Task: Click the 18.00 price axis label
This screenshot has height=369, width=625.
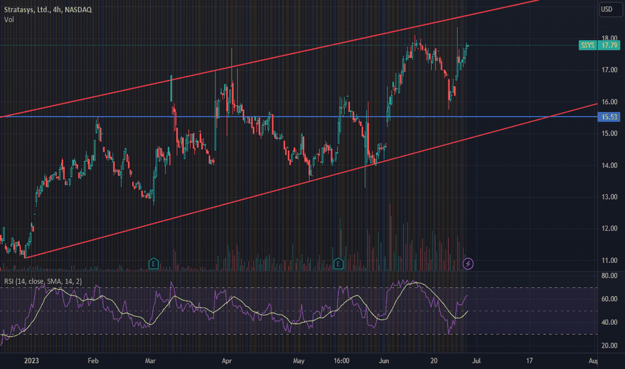Action: pyautogui.click(x=610, y=38)
